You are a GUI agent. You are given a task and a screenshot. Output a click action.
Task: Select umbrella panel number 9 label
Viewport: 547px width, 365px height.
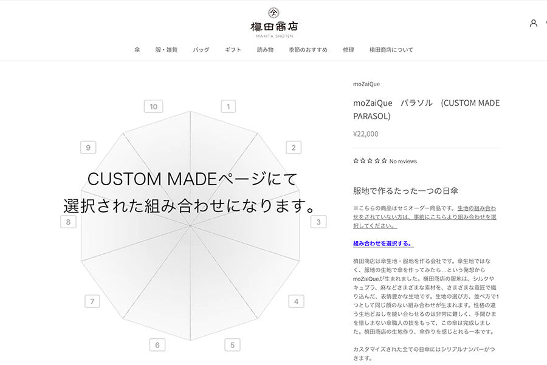[x=88, y=148]
